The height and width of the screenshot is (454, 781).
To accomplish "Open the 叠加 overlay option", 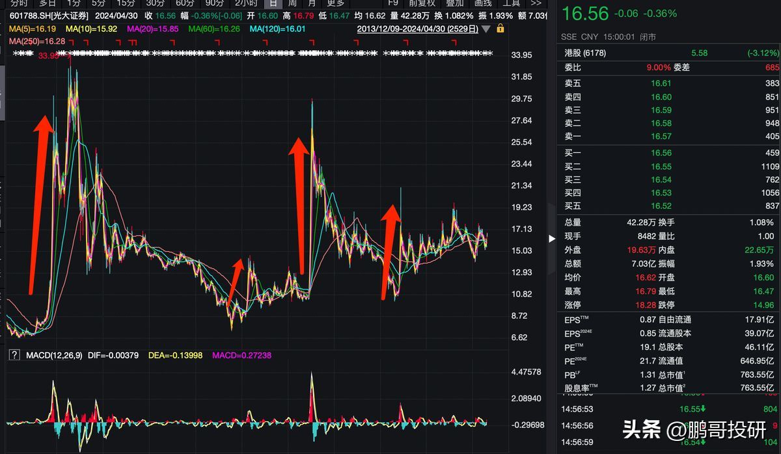I will (454, 3).
